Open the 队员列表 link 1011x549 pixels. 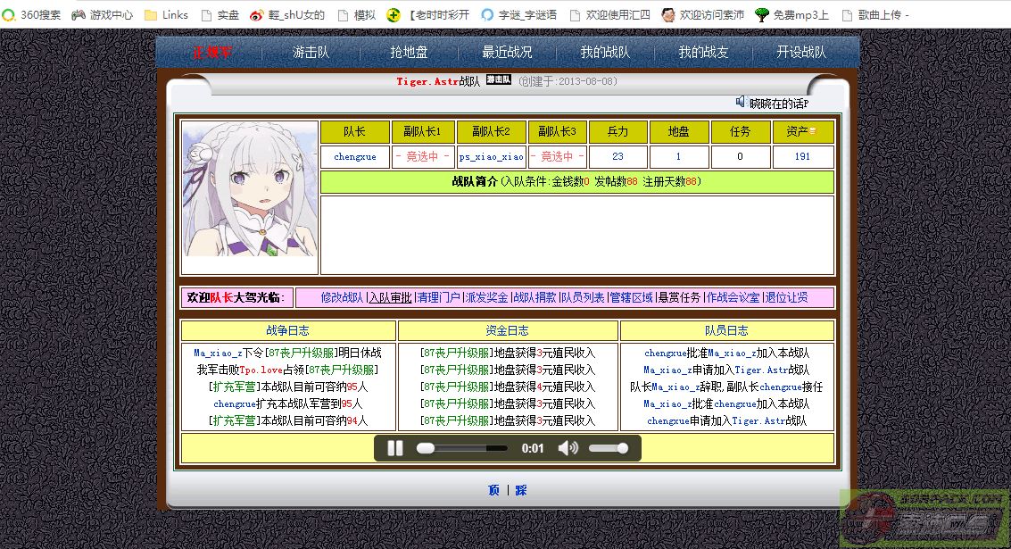[x=583, y=297]
